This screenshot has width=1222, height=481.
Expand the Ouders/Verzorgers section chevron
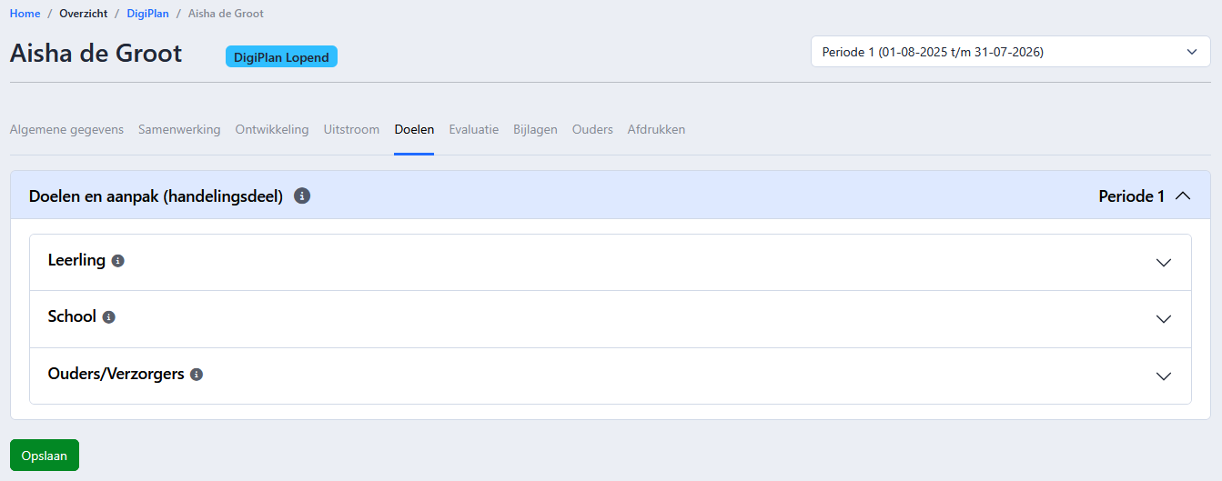click(1163, 376)
